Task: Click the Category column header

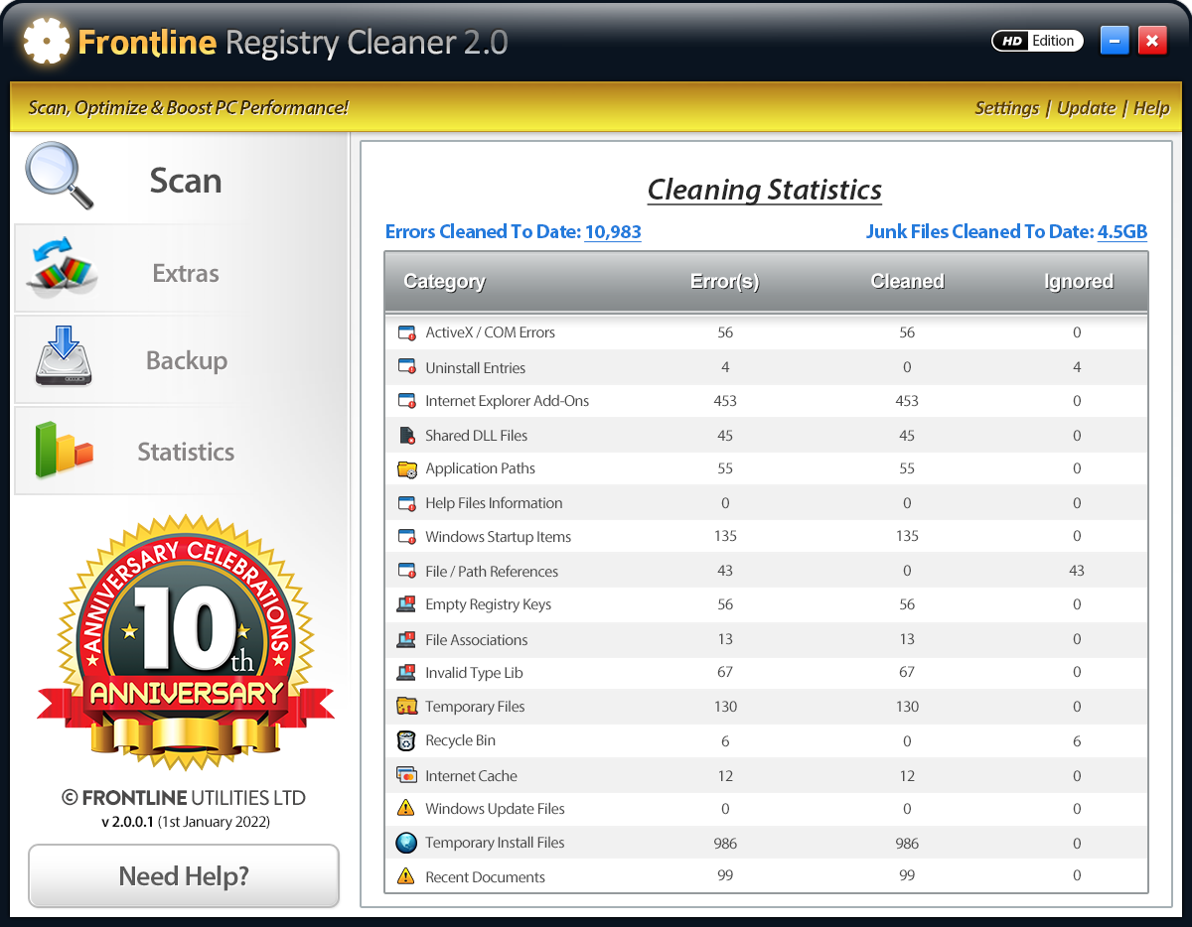Action: [444, 282]
